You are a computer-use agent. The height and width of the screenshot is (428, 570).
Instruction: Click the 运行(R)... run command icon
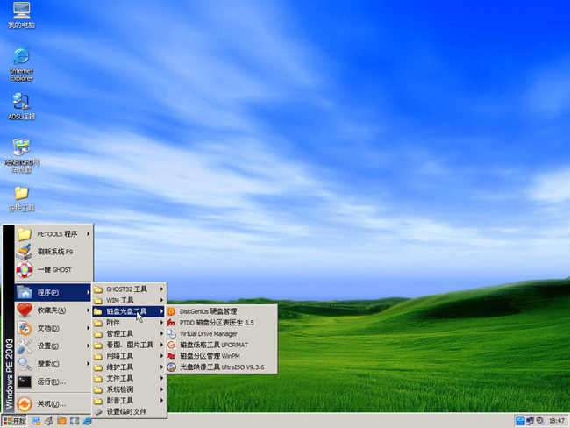coord(25,382)
